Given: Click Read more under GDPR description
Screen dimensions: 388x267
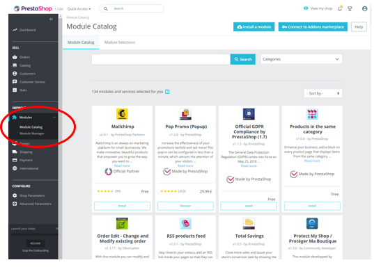Looking at the screenshot, I should tap(249, 166).
